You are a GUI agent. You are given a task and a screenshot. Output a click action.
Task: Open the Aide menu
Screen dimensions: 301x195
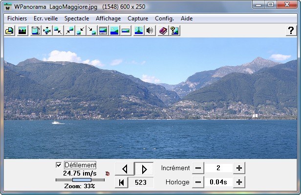187,18
